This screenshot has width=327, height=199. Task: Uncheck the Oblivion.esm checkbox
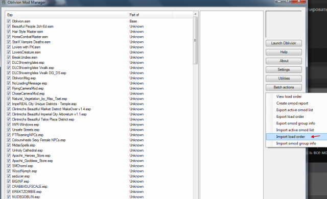pos(9,21)
